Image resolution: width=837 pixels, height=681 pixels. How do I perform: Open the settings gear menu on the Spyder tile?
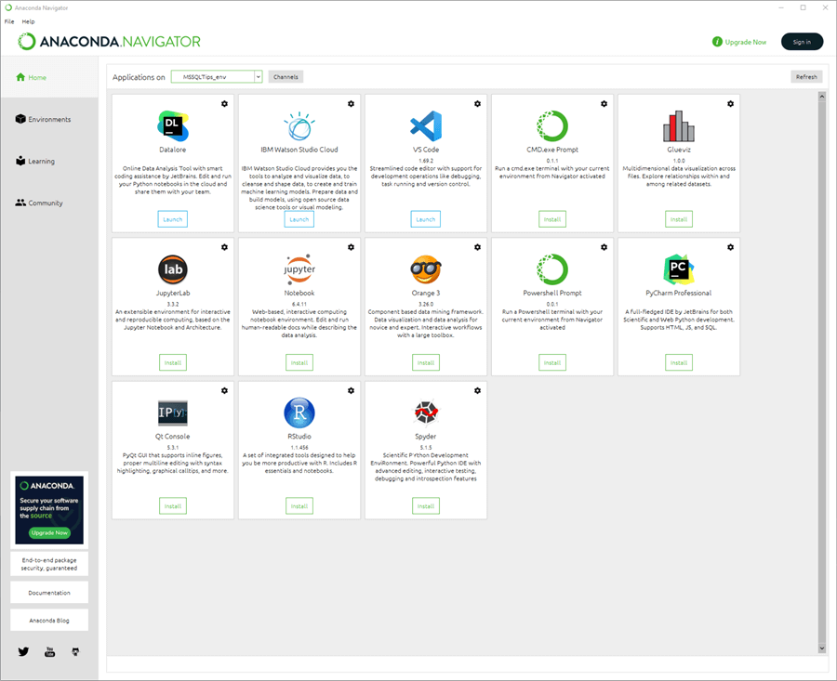pyautogui.click(x=477, y=390)
